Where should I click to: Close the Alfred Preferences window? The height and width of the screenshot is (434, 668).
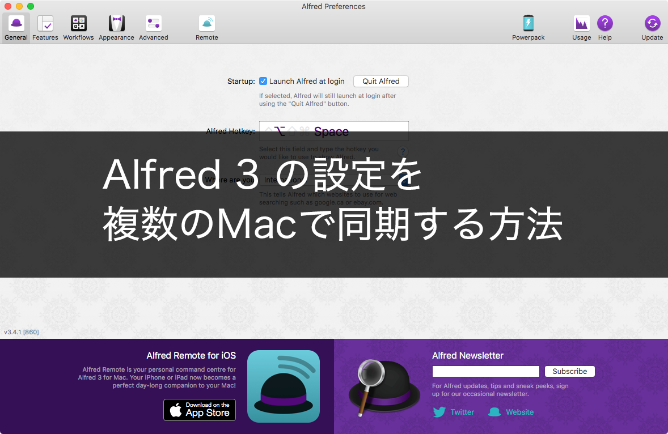8,6
